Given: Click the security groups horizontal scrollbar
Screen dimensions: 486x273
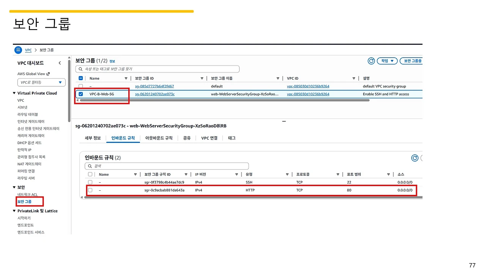Looking at the screenshot, I should [225, 100].
